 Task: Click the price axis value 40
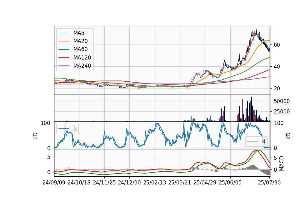click(277, 67)
